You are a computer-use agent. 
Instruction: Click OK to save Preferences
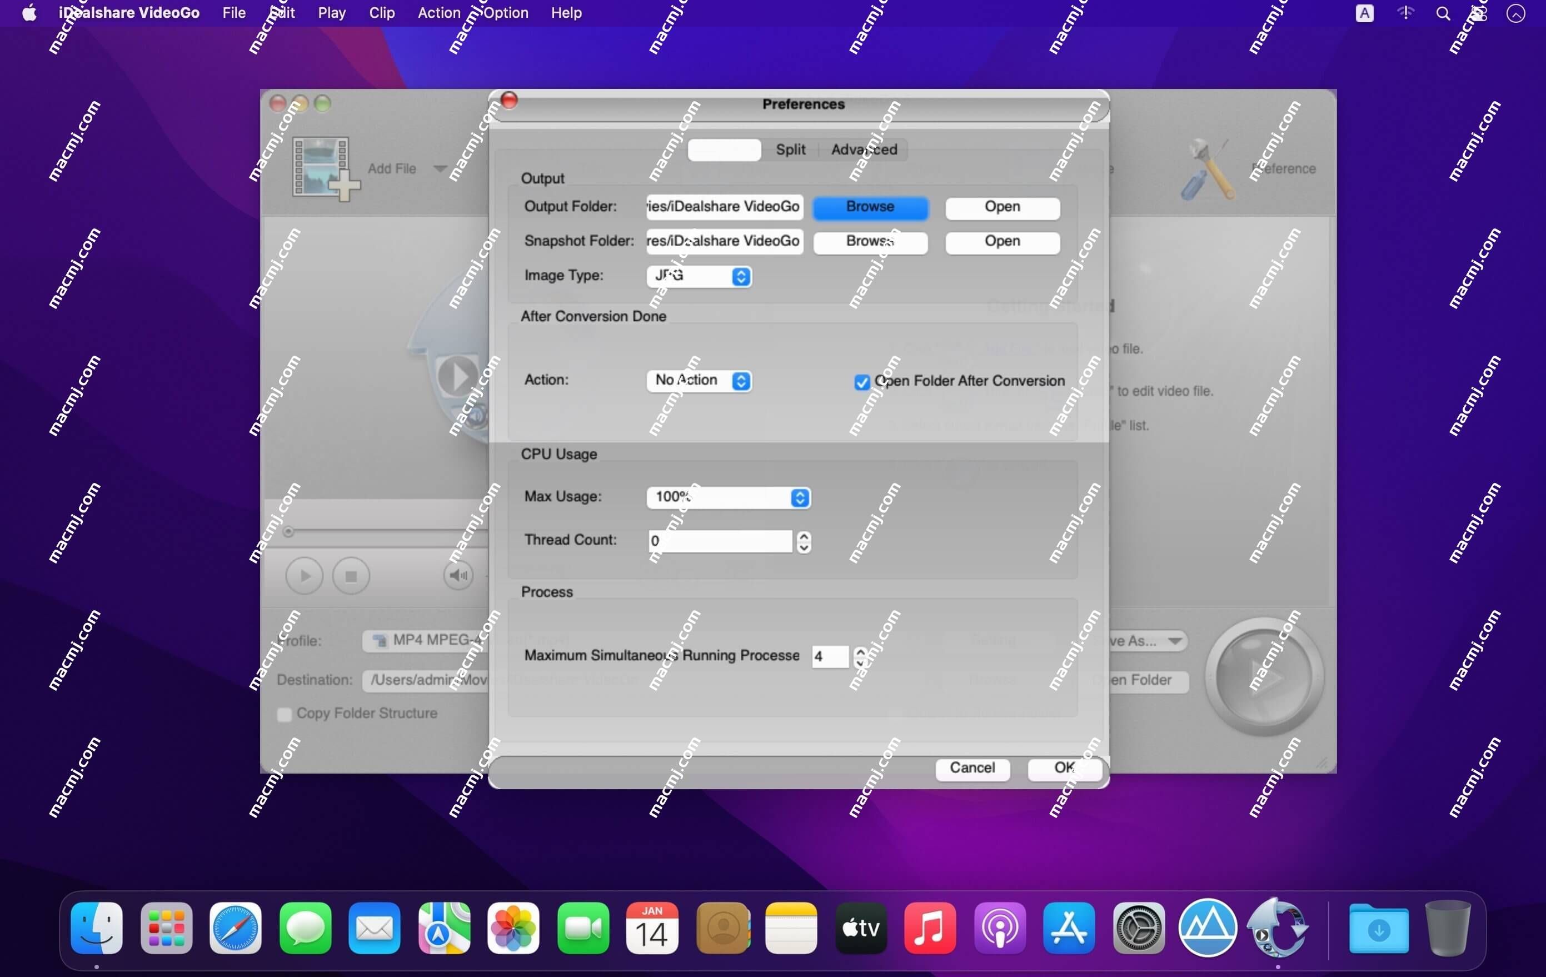[x=1062, y=766]
